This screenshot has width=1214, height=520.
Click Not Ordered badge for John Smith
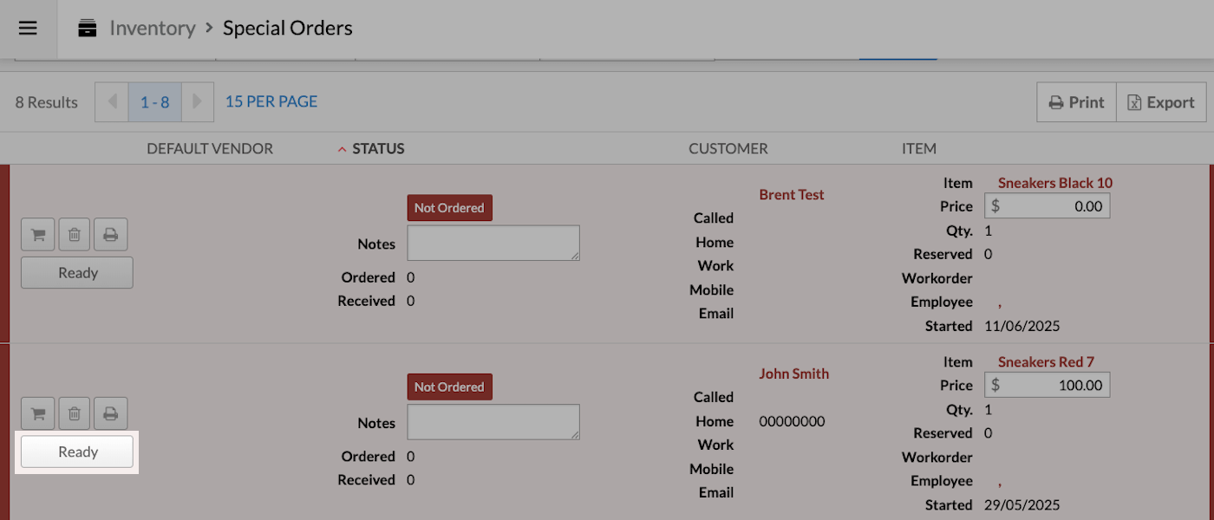click(x=449, y=387)
